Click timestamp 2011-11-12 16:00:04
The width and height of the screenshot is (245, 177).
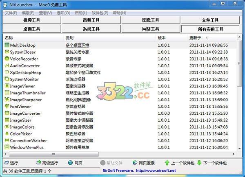click(208, 147)
